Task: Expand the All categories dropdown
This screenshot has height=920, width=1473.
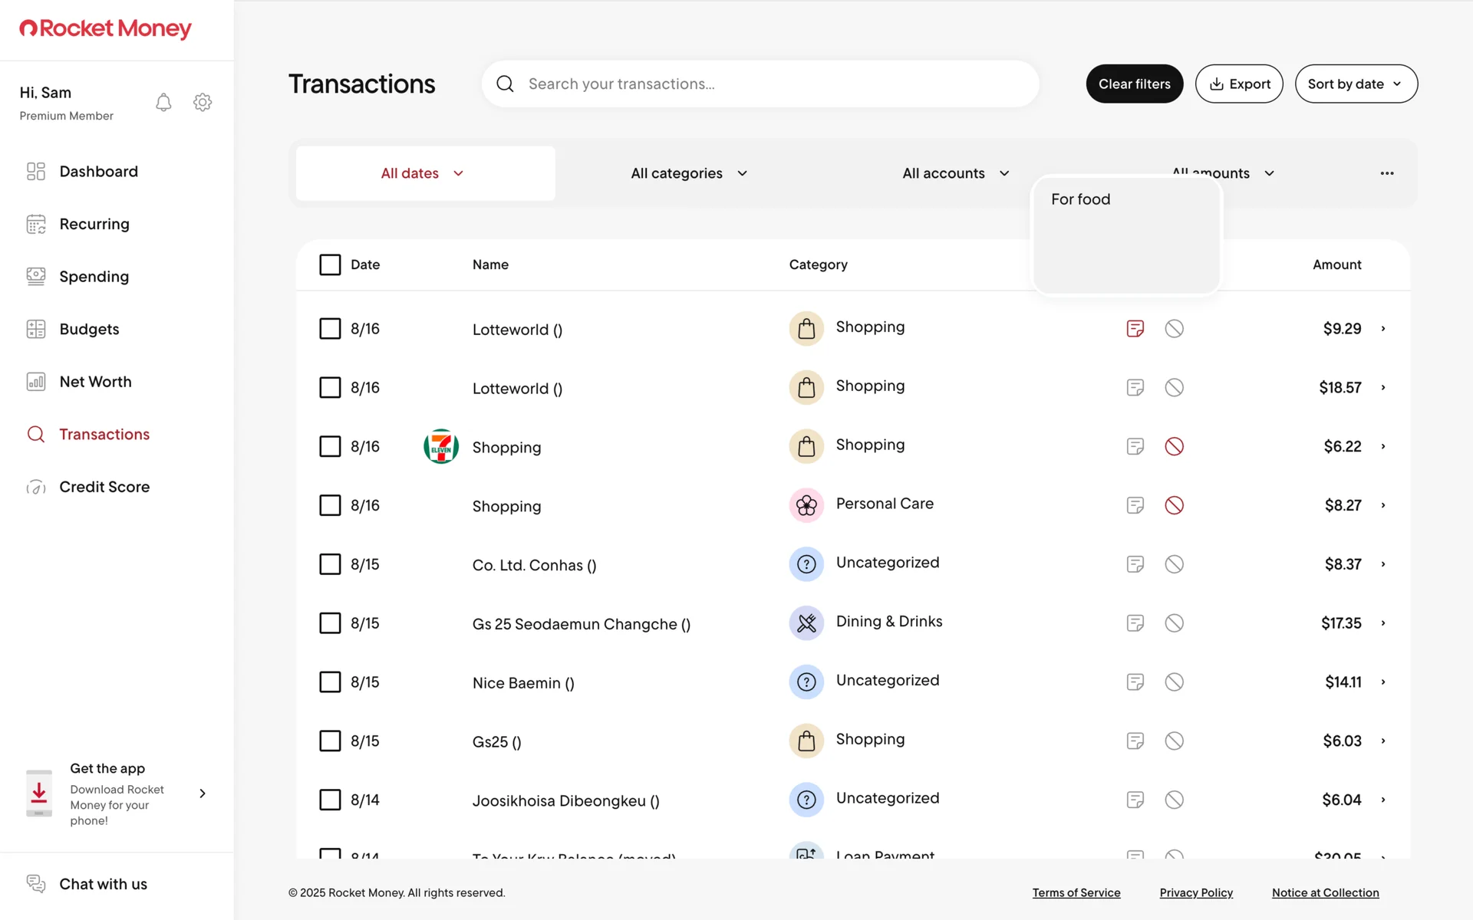Action: [x=688, y=173]
